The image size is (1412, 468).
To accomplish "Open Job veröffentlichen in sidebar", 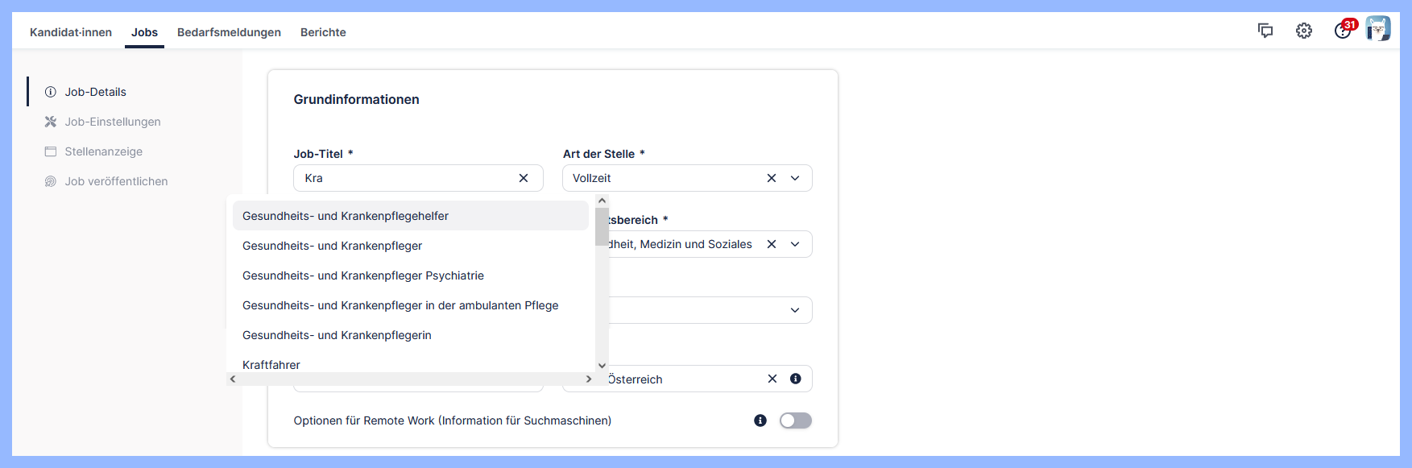I will tap(116, 181).
